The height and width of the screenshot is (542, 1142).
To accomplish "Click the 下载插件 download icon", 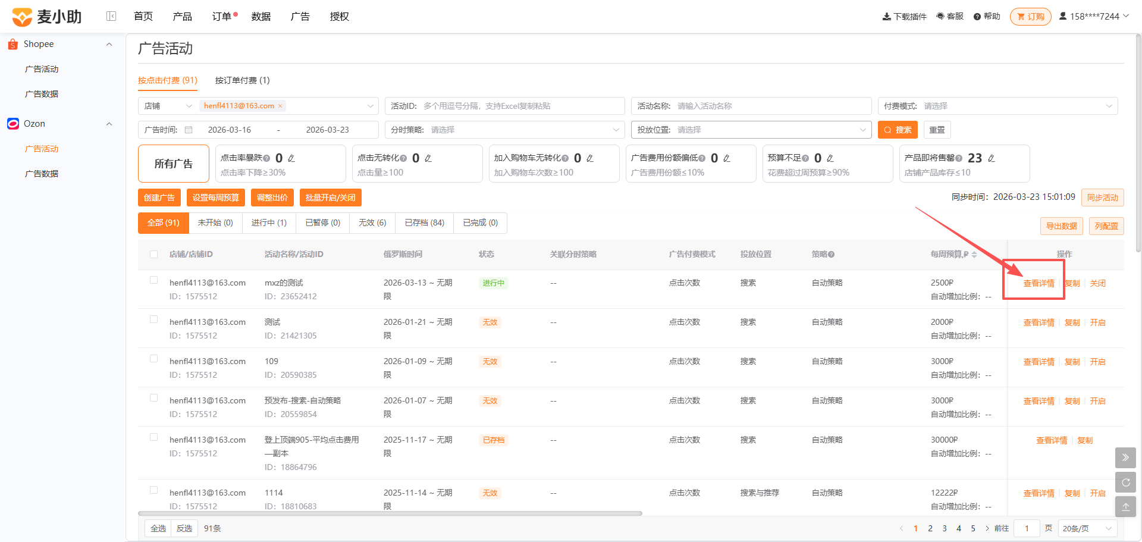I will [x=886, y=17].
